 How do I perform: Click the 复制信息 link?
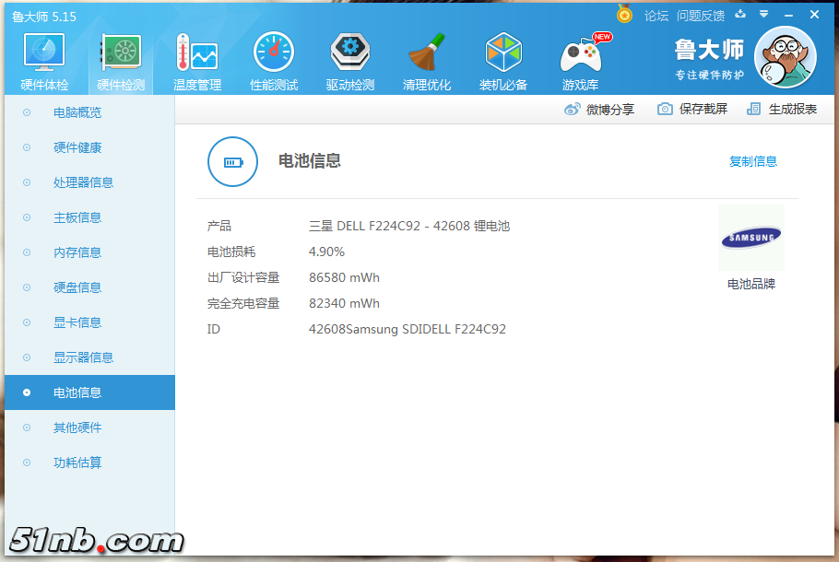(752, 161)
